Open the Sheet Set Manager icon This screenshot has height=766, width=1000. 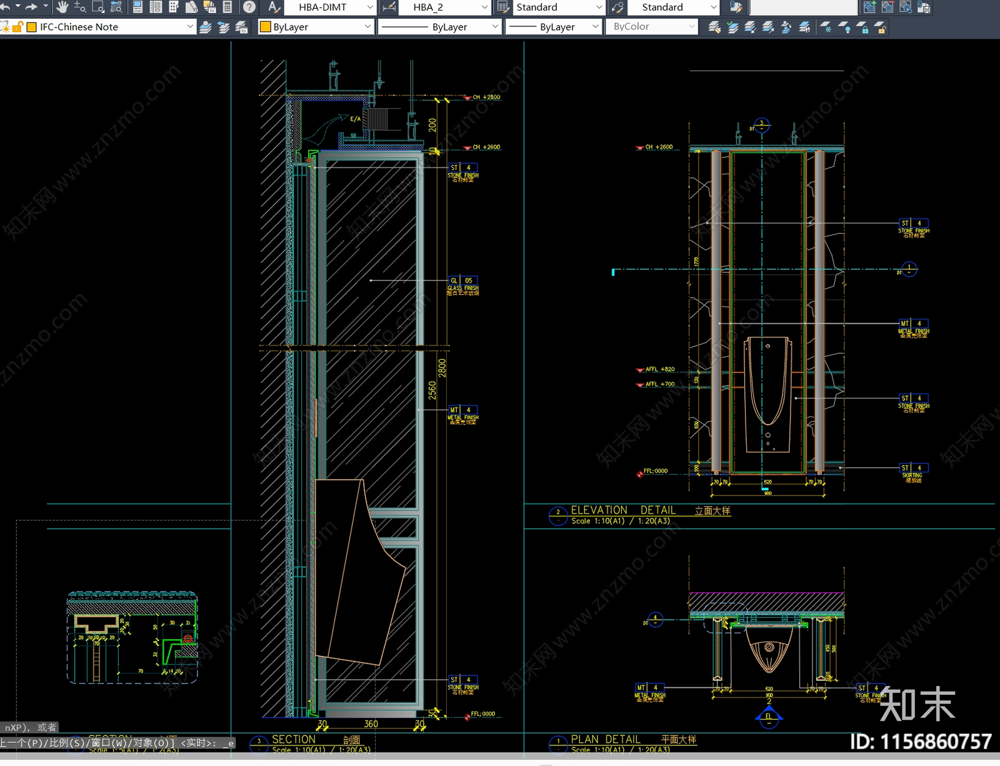(x=192, y=7)
